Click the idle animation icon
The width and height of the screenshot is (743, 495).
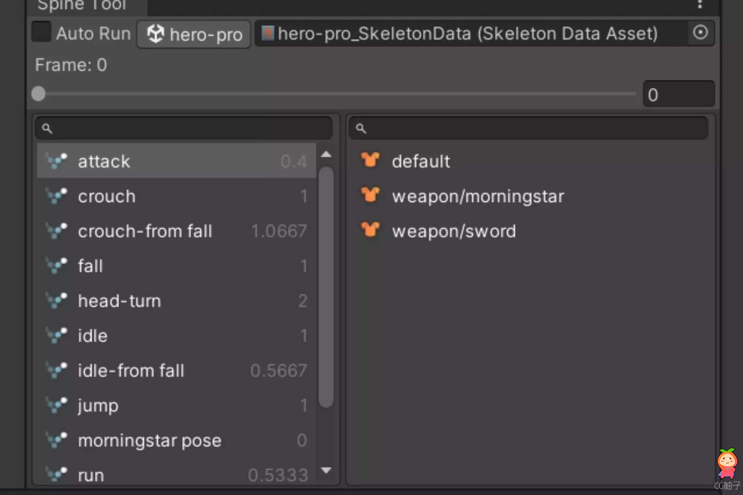57,335
